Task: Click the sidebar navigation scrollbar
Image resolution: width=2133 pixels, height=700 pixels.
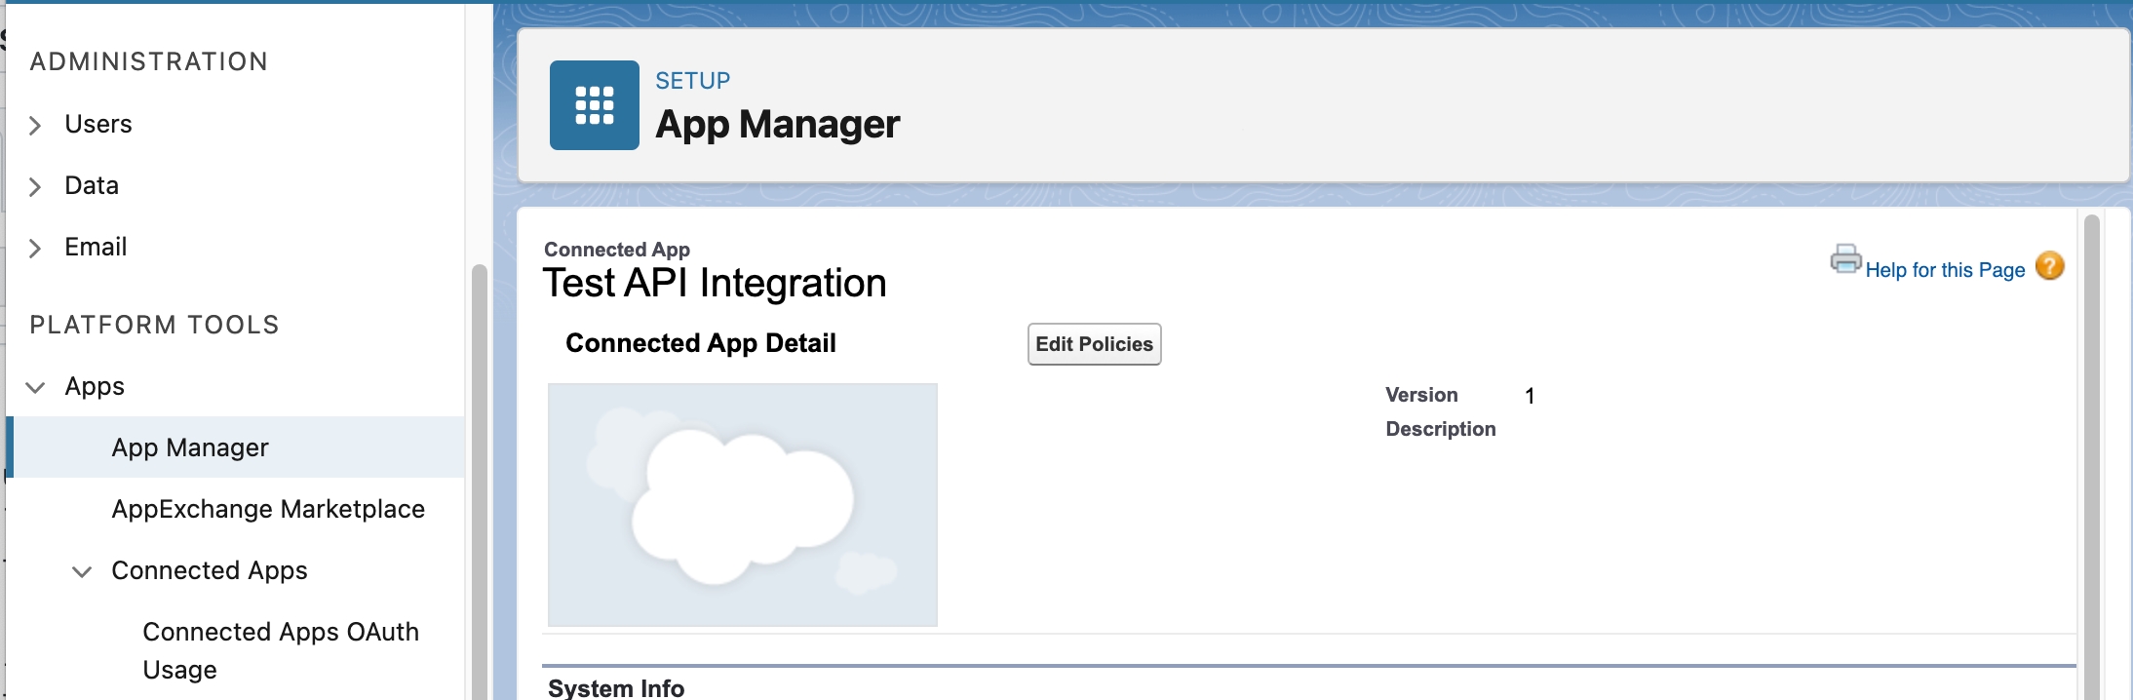Action: click(x=479, y=487)
